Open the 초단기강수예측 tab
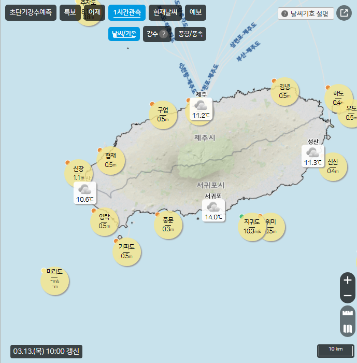 click(31, 12)
